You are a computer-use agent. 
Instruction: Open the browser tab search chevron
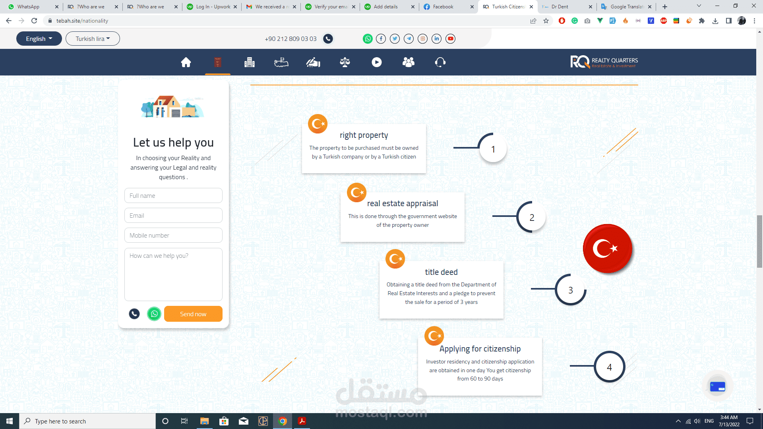(x=699, y=6)
